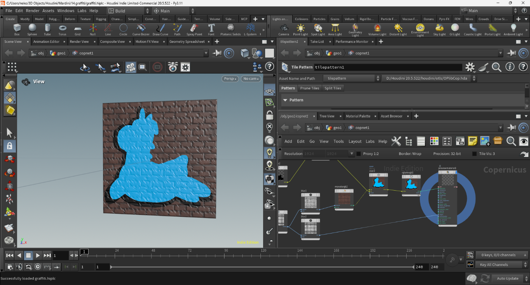
Task: Add a Camera from the shelf
Action: (284, 30)
